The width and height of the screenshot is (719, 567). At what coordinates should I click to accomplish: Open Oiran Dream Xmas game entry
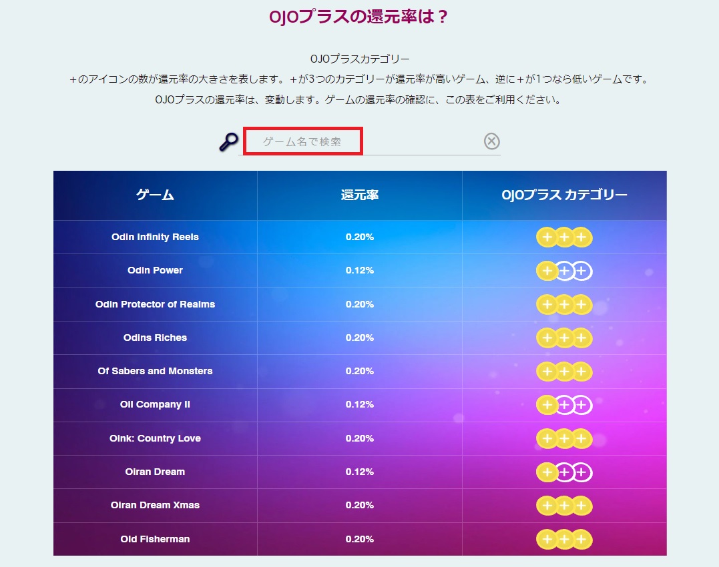coord(155,505)
